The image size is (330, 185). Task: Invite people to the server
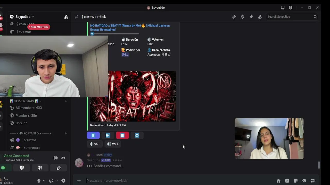pos(66,17)
